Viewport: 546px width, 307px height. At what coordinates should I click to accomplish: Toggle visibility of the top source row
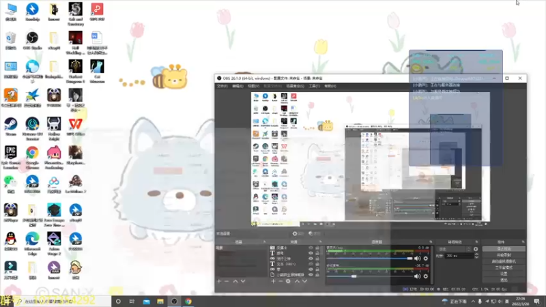point(311,248)
